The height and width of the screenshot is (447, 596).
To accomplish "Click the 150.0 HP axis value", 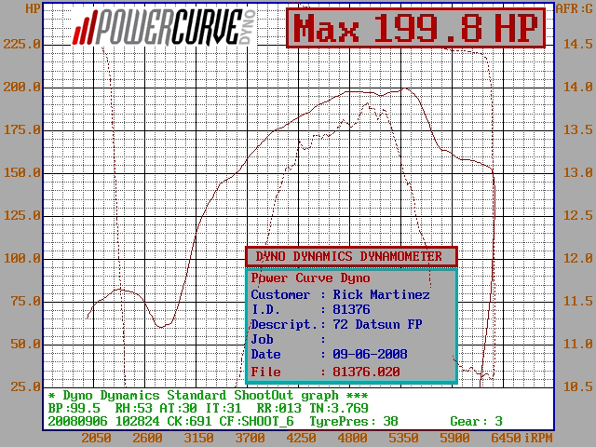I will [22, 173].
